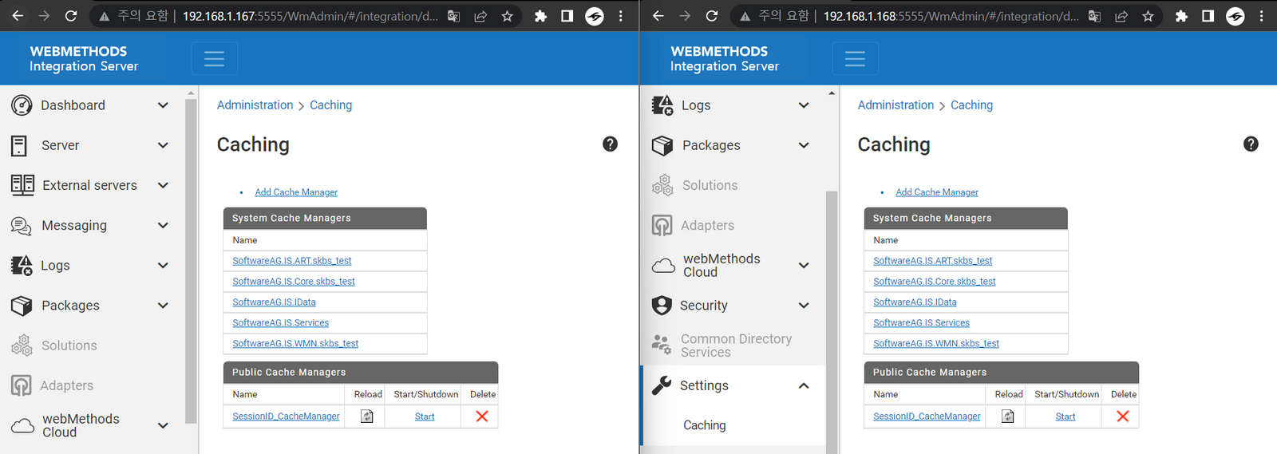
Task: Select the Caching item under Settings
Action: point(704,425)
